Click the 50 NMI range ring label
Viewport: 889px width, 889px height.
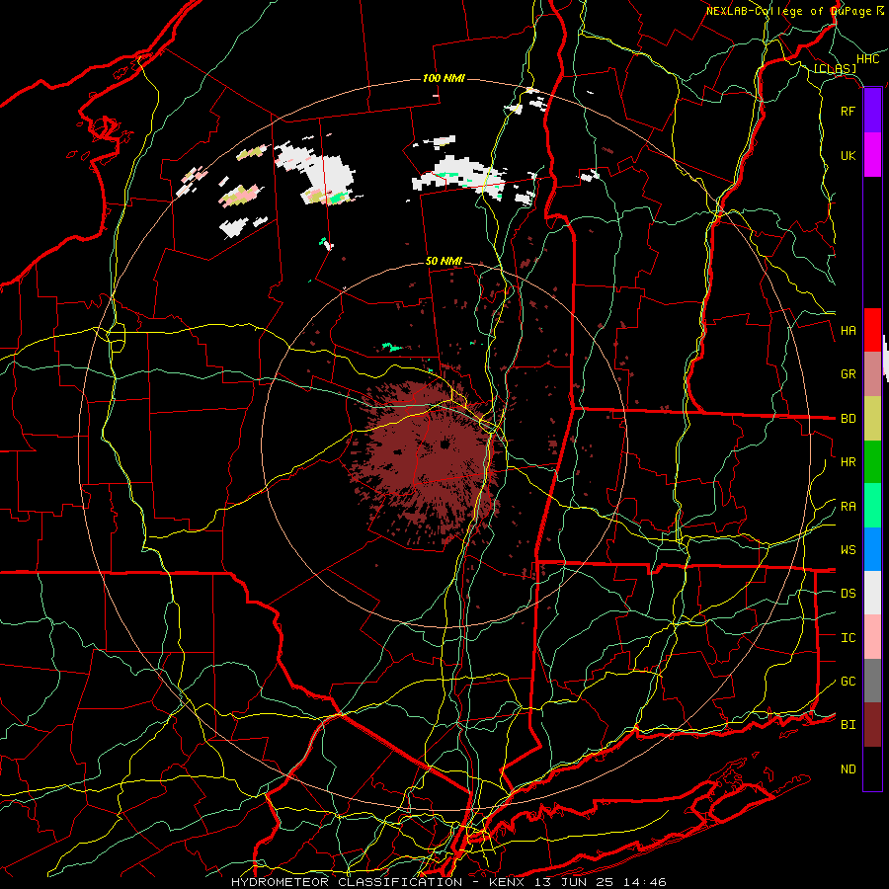click(x=444, y=261)
